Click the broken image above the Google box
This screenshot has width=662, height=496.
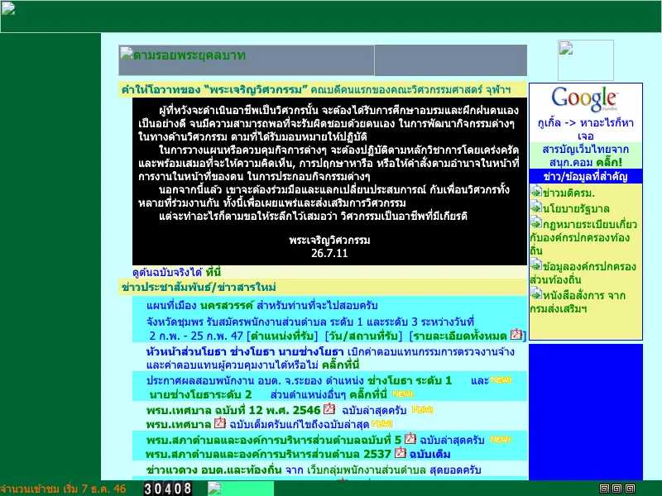[586, 60]
